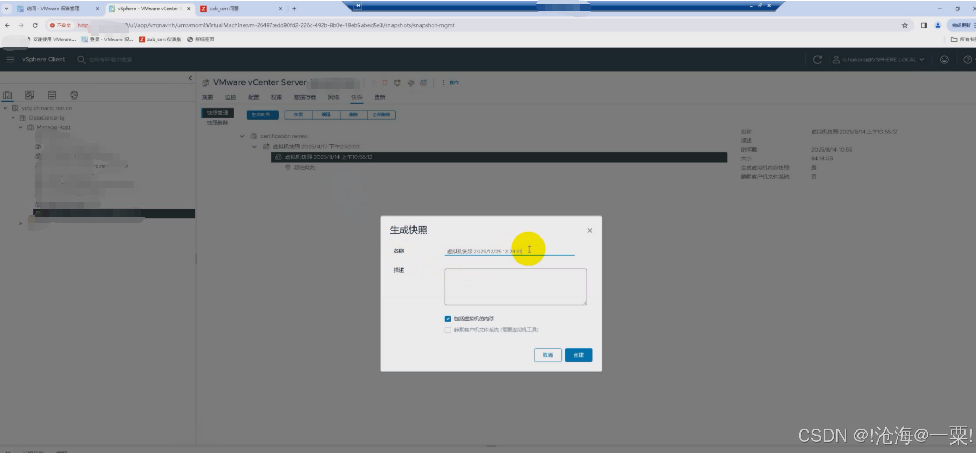
Task: Click the smiley feedback icon
Action: coord(944,60)
